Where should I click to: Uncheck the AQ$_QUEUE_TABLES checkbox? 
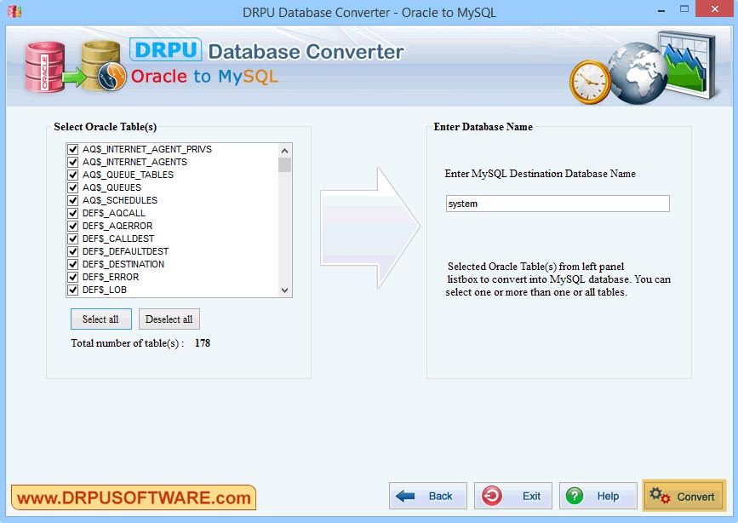(72, 174)
